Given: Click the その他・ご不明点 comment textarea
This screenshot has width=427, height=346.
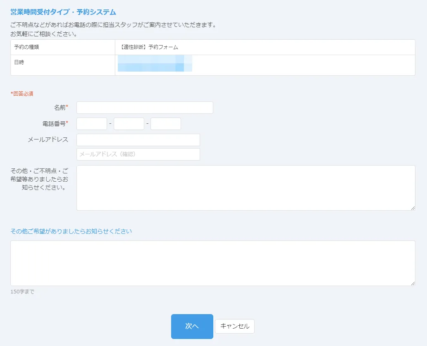Looking at the screenshot, I should pyautogui.click(x=246, y=187).
